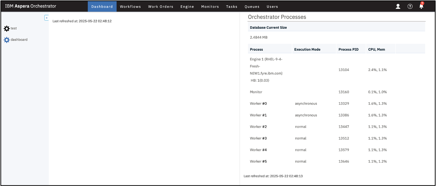Click the 2.4%, 1.1% usage value
The height and width of the screenshot is (186, 436).
378,70
